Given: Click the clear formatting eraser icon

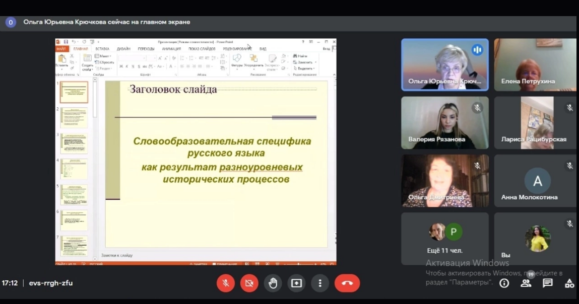Looking at the screenshot, I should (x=173, y=58).
